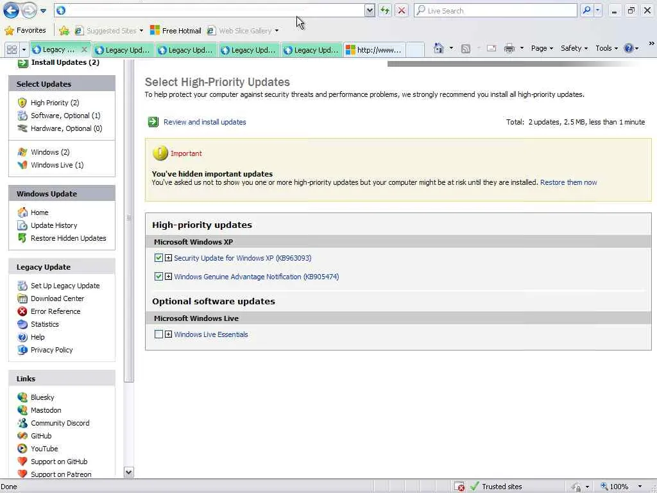Click the RSS feeds toolbar icon
The image size is (657, 493).
(x=466, y=49)
